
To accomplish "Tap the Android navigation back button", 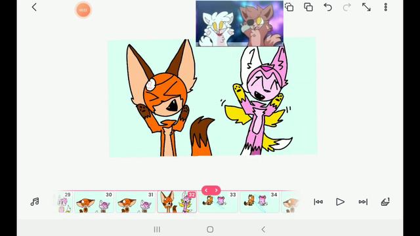I will coord(263,229).
